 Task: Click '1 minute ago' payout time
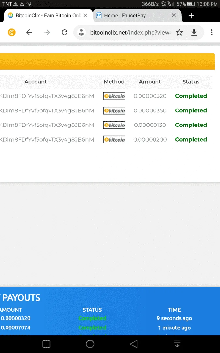click(x=174, y=328)
